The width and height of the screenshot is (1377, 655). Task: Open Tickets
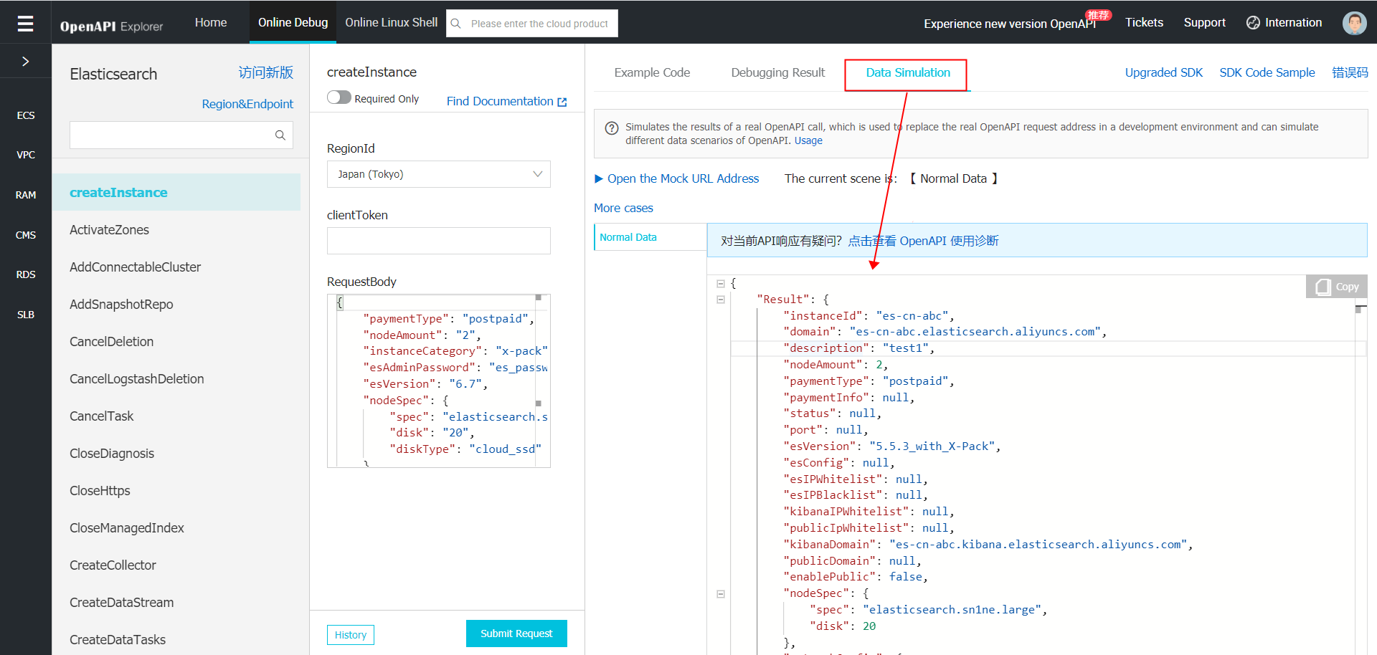click(1144, 22)
